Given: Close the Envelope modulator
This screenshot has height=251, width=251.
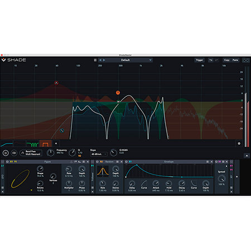Looking at the screenshot, I should [x=211, y=162].
